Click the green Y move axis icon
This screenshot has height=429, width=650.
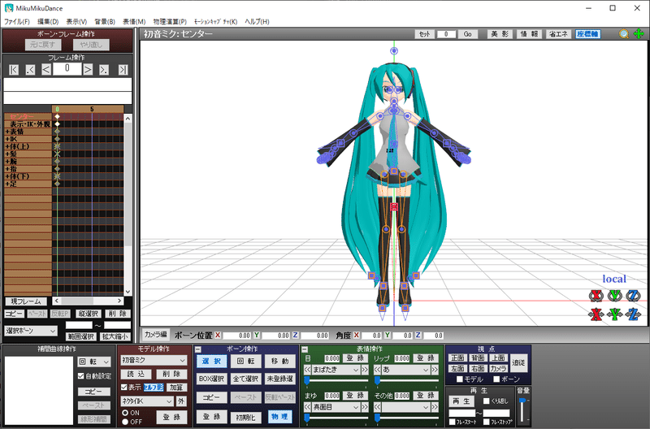coord(615,314)
